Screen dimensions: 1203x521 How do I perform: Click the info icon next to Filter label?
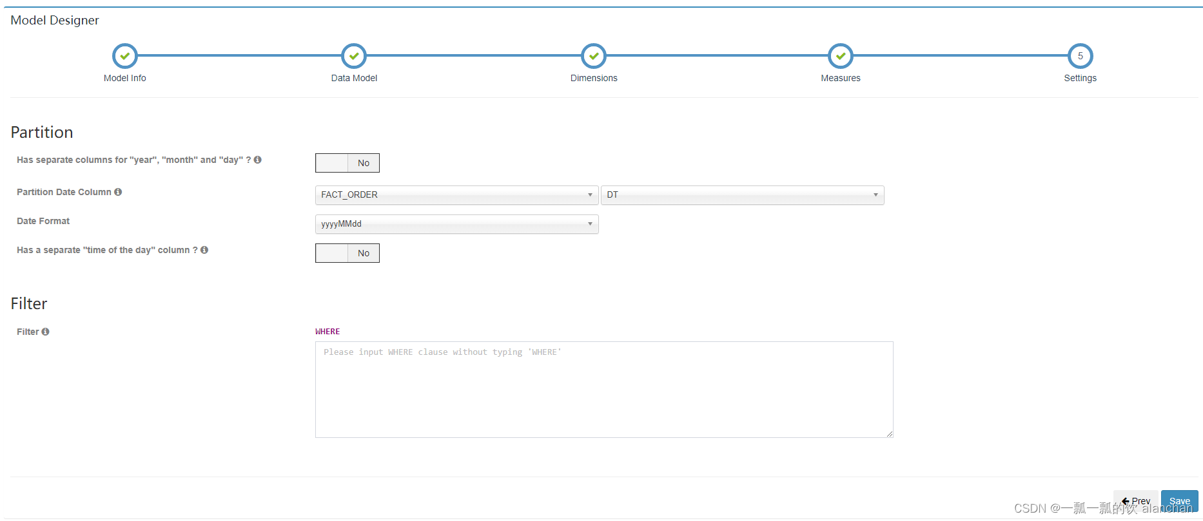pyautogui.click(x=45, y=332)
